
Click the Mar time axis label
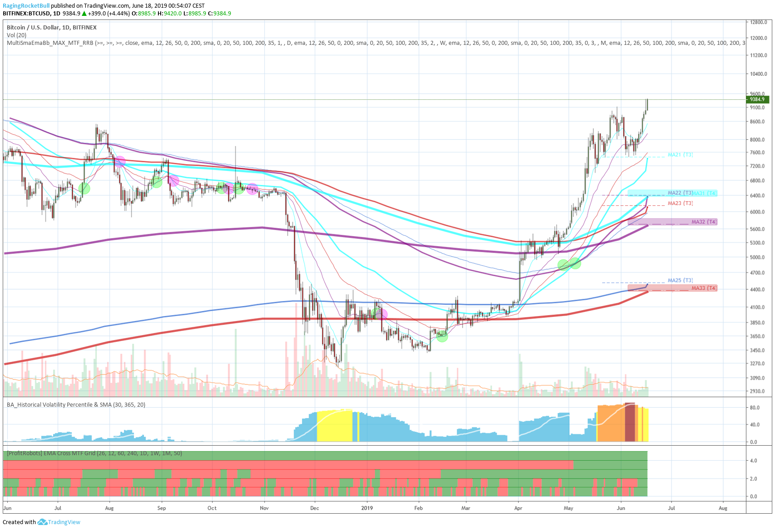tap(466, 508)
